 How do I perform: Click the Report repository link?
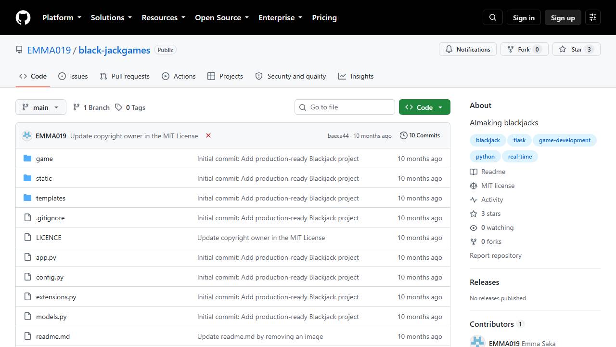(496, 255)
